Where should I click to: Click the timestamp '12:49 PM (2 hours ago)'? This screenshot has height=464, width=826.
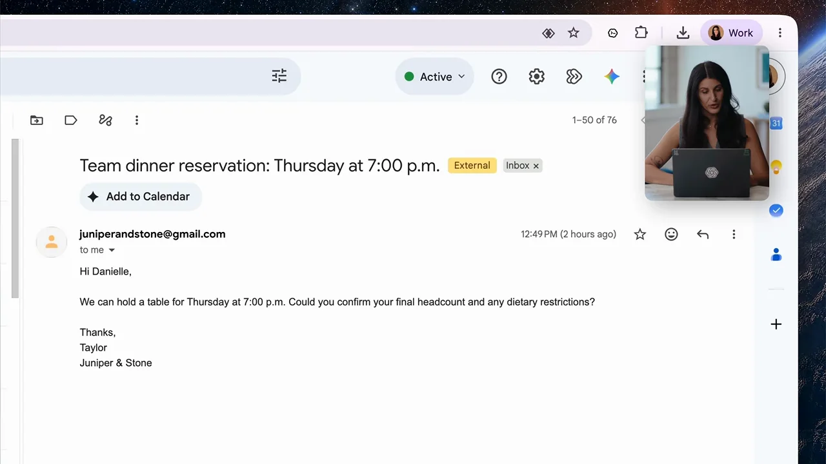(569, 235)
